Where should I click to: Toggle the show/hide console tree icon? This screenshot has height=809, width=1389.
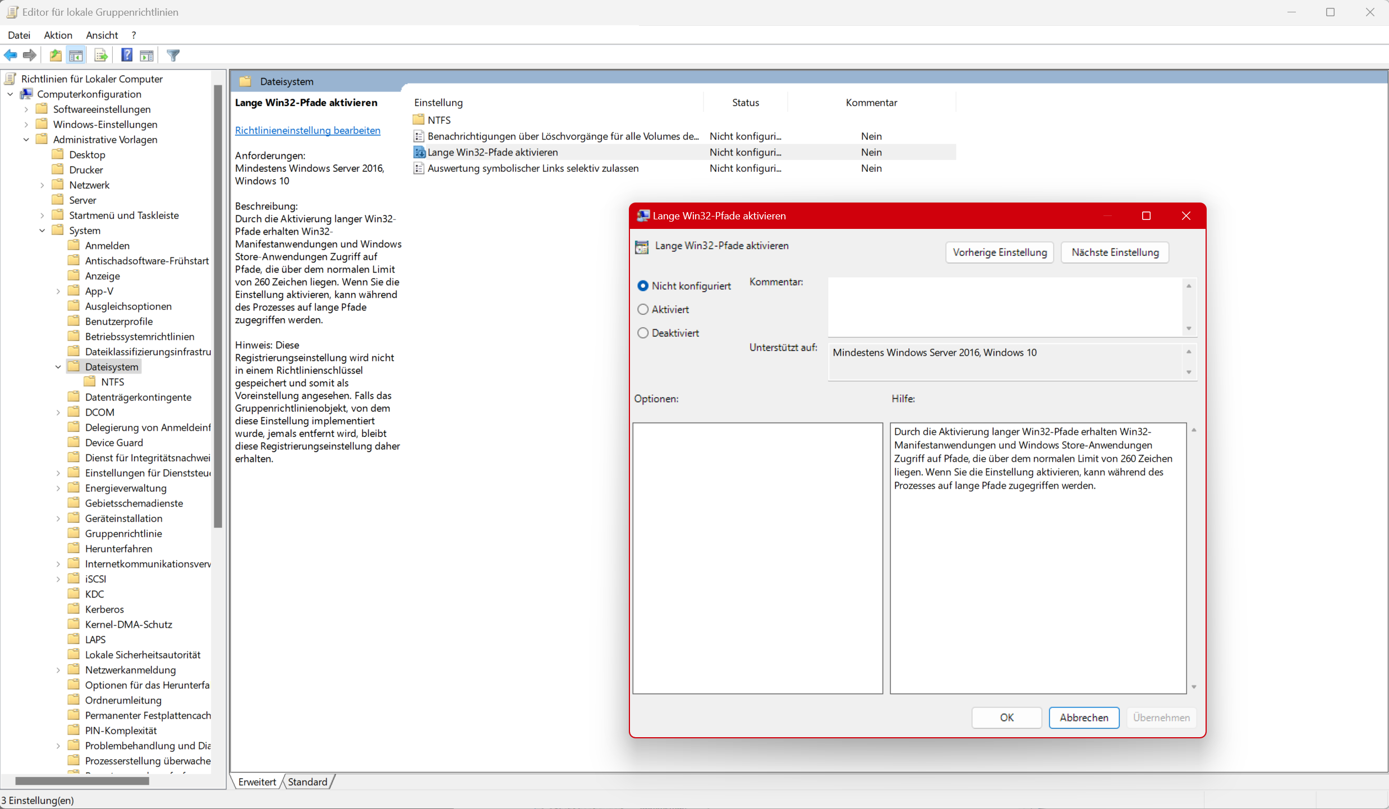click(x=76, y=55)
